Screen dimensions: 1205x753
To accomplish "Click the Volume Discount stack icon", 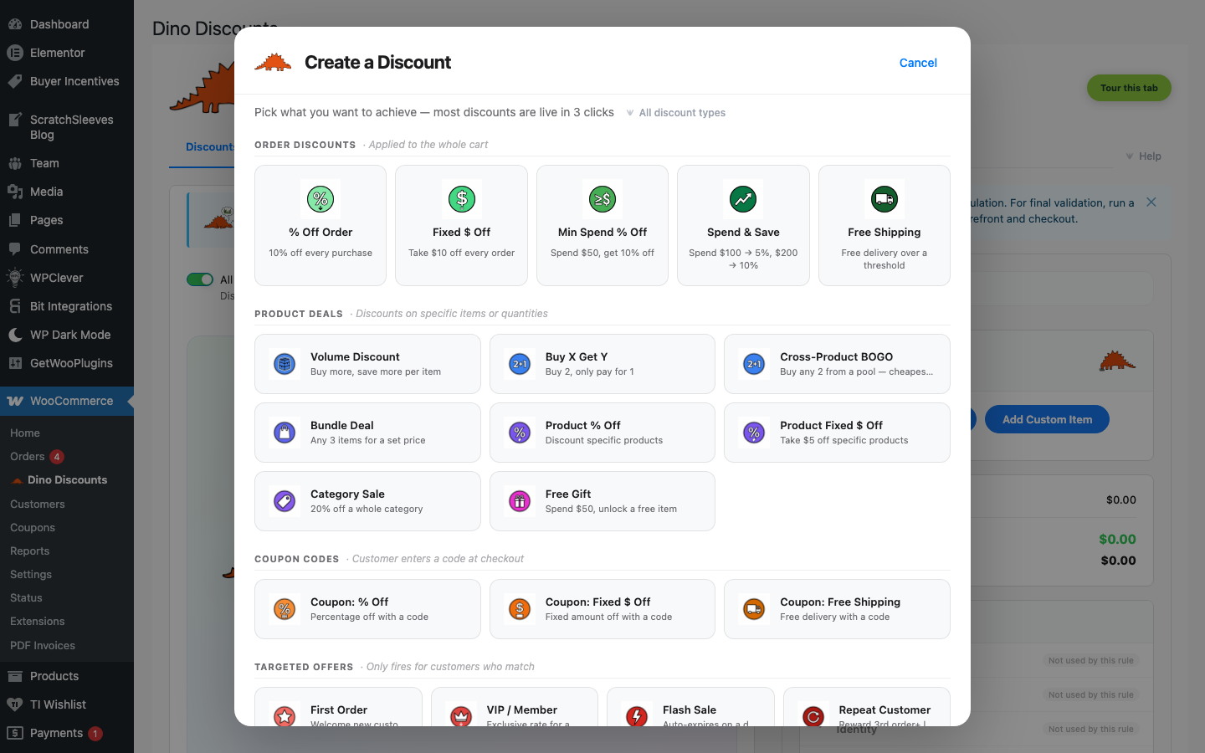I will point(285,364).
